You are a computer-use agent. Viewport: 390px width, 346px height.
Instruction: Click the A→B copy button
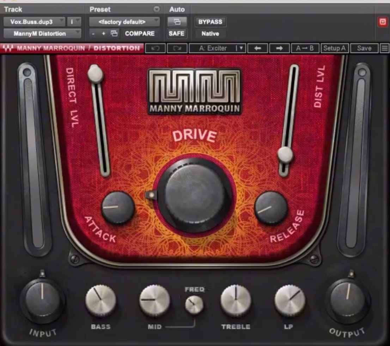coord(305,48)
